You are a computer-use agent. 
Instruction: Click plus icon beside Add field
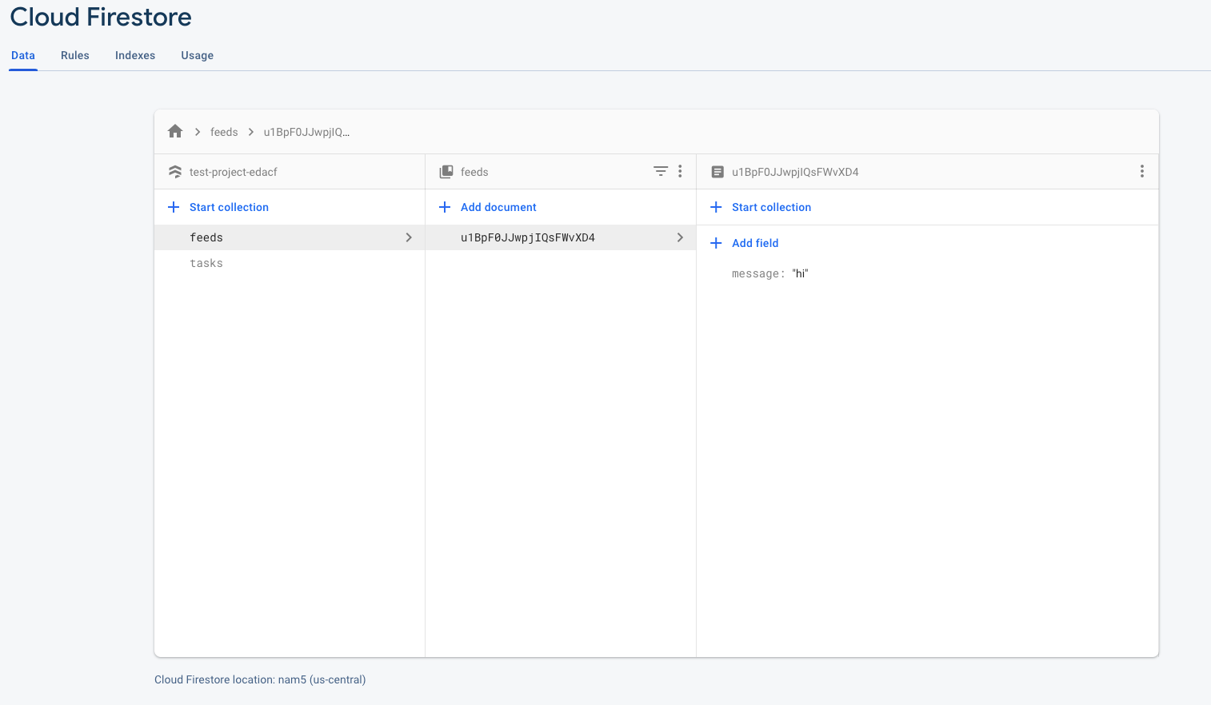point(716,243)
